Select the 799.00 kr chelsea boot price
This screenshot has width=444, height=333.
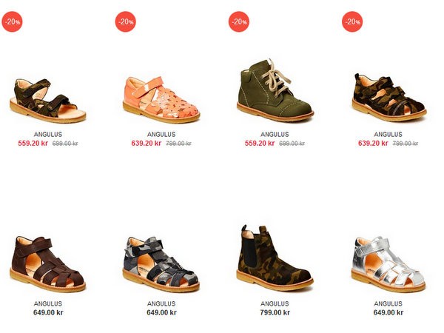point(275,312)
